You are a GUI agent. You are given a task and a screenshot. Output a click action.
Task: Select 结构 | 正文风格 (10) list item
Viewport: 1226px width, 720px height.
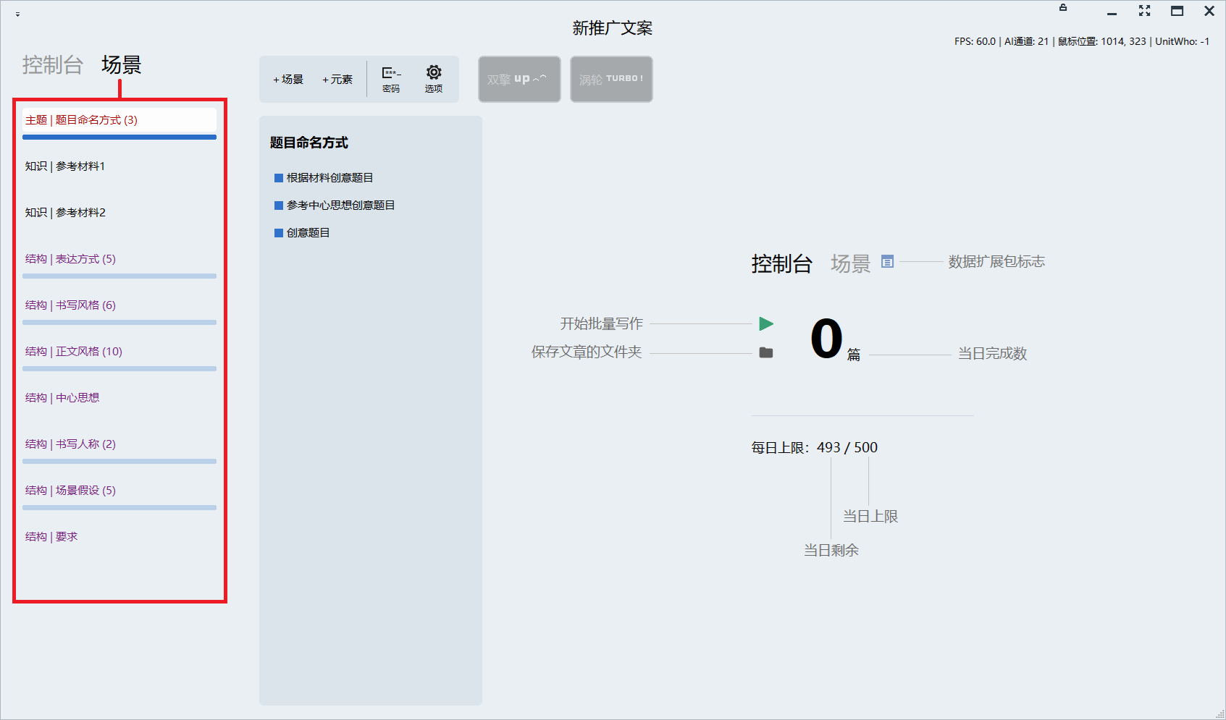coord(74,352)
